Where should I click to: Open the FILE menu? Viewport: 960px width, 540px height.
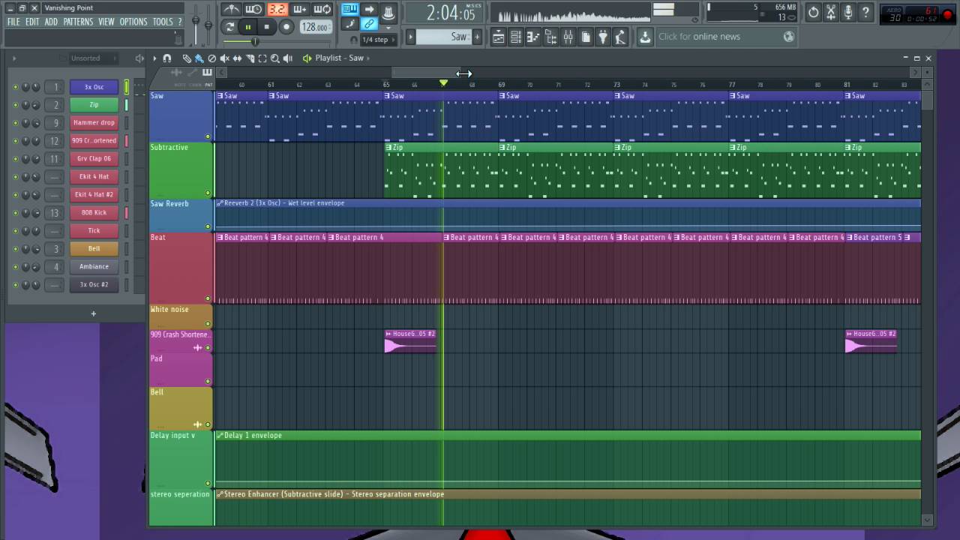tap(13, 22)
